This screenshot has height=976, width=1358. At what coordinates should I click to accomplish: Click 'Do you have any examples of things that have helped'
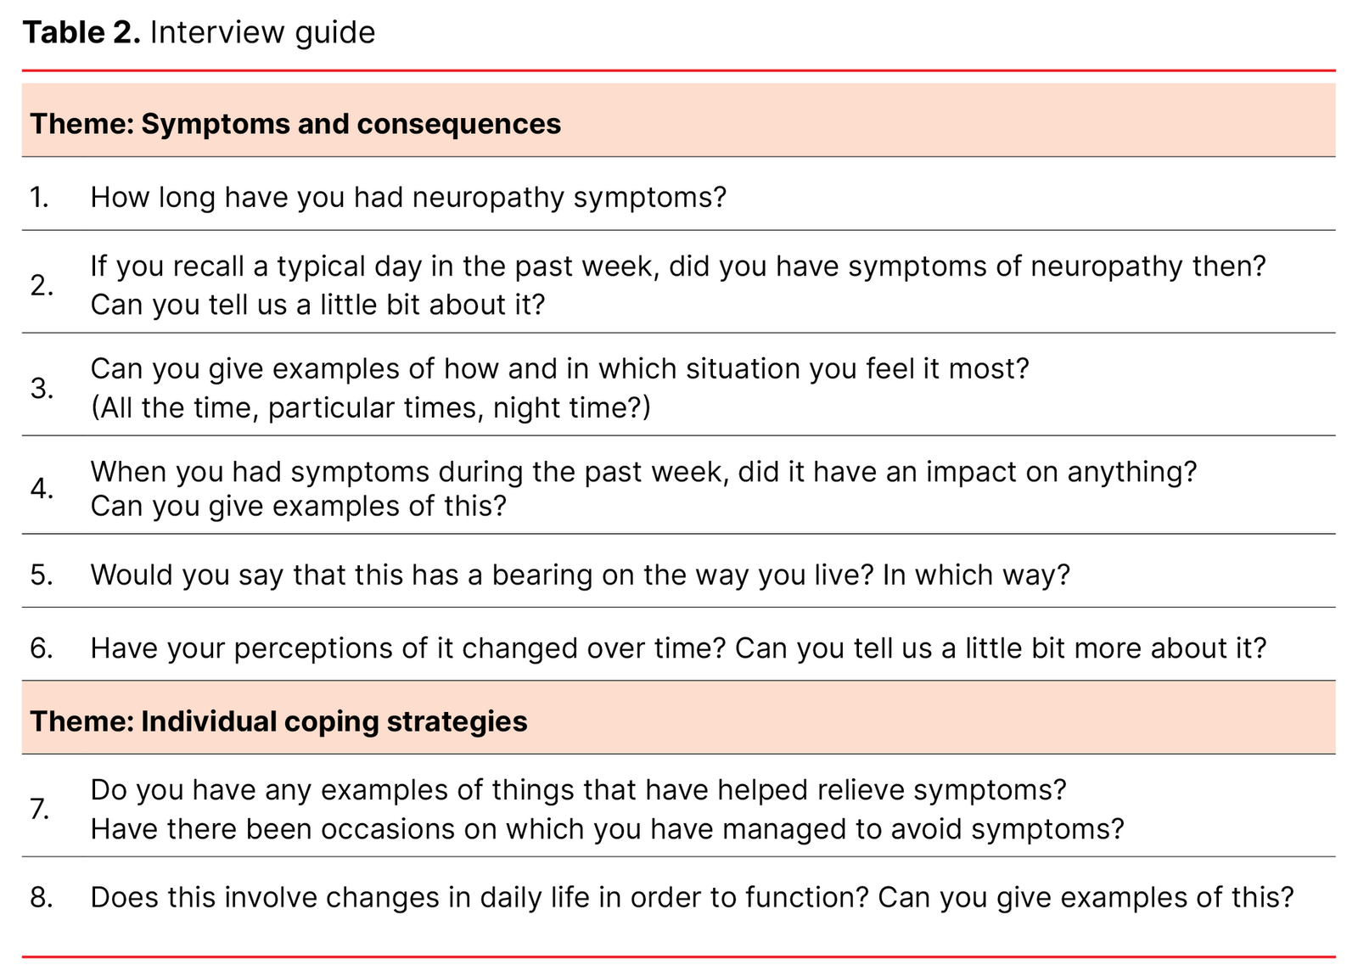point(577,790)
